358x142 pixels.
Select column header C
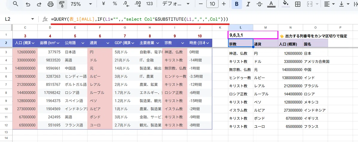[x=25, y=28]
